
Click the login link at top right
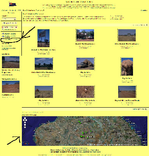[144, 11]
